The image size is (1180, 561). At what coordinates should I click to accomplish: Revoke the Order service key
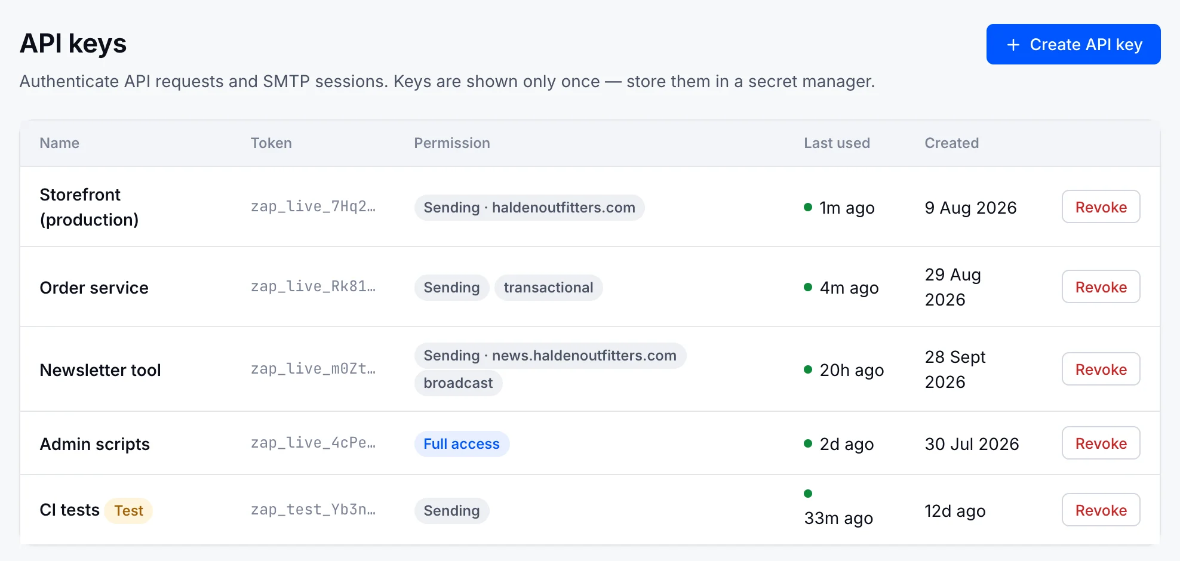(x=1101, y=286)
